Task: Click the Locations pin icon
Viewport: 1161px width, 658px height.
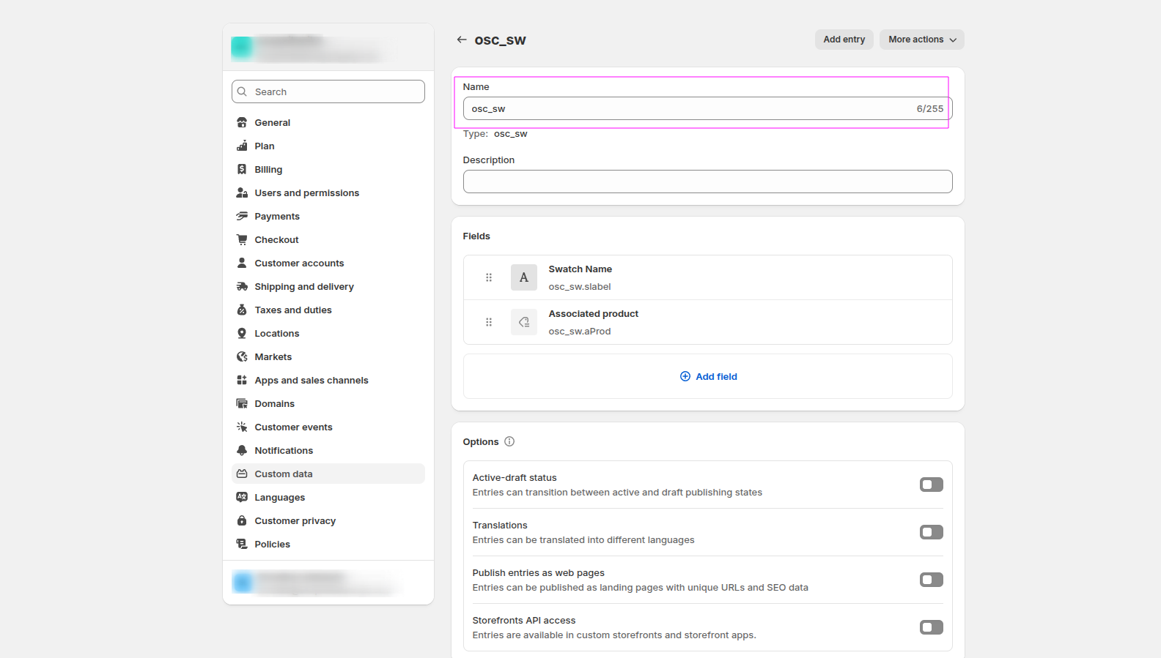Action: pos(242,333)
